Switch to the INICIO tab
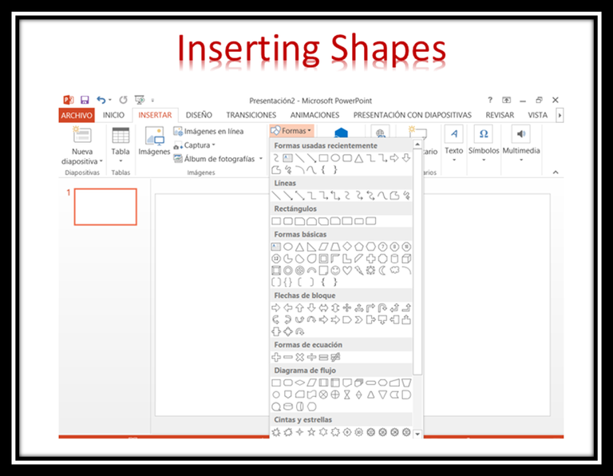 click(113, 115)
